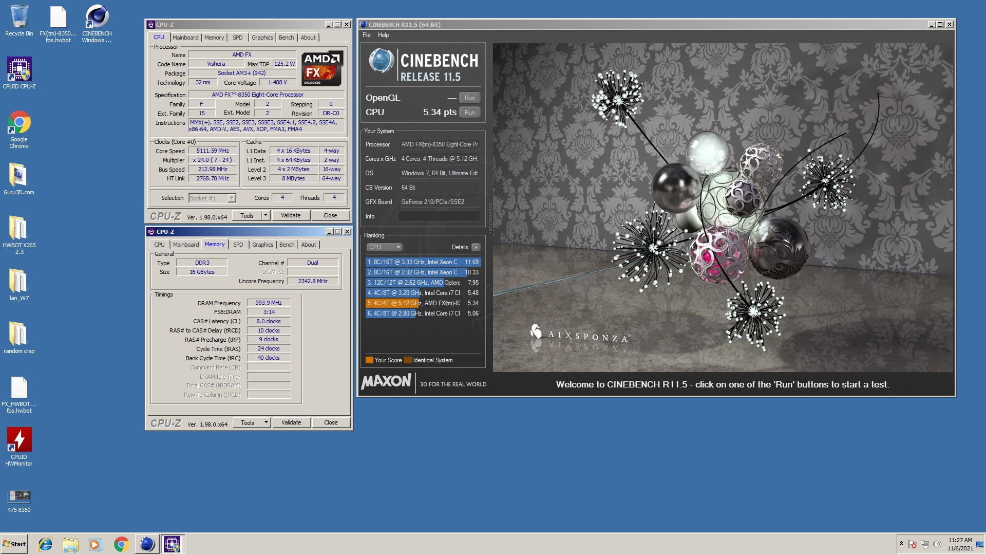Image resolution: width=986 pixels, height=555 pixels.
Task: Open the Ranking CPU dropdown
Action: pyautogui.click(x=384, y=247)
